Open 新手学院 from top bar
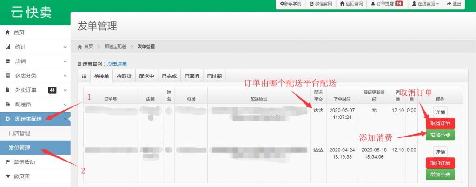476x187 pixels. [x=291, y=4]
